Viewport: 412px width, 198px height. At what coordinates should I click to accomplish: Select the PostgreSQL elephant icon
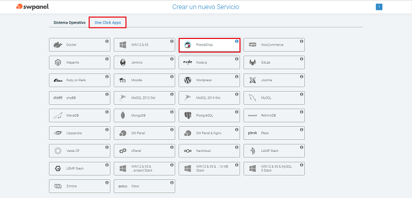188,115
